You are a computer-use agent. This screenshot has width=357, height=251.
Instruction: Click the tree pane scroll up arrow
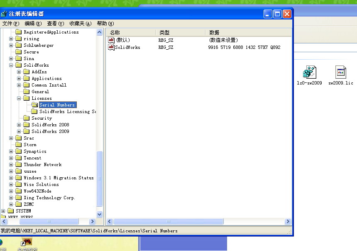click(100, 32)
